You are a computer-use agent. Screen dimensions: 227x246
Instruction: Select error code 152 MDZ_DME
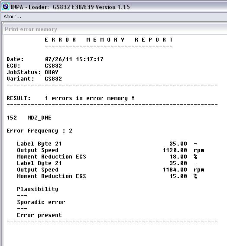[29, 118]
